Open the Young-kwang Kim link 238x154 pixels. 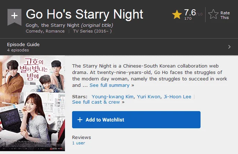(x=112, y=97)
